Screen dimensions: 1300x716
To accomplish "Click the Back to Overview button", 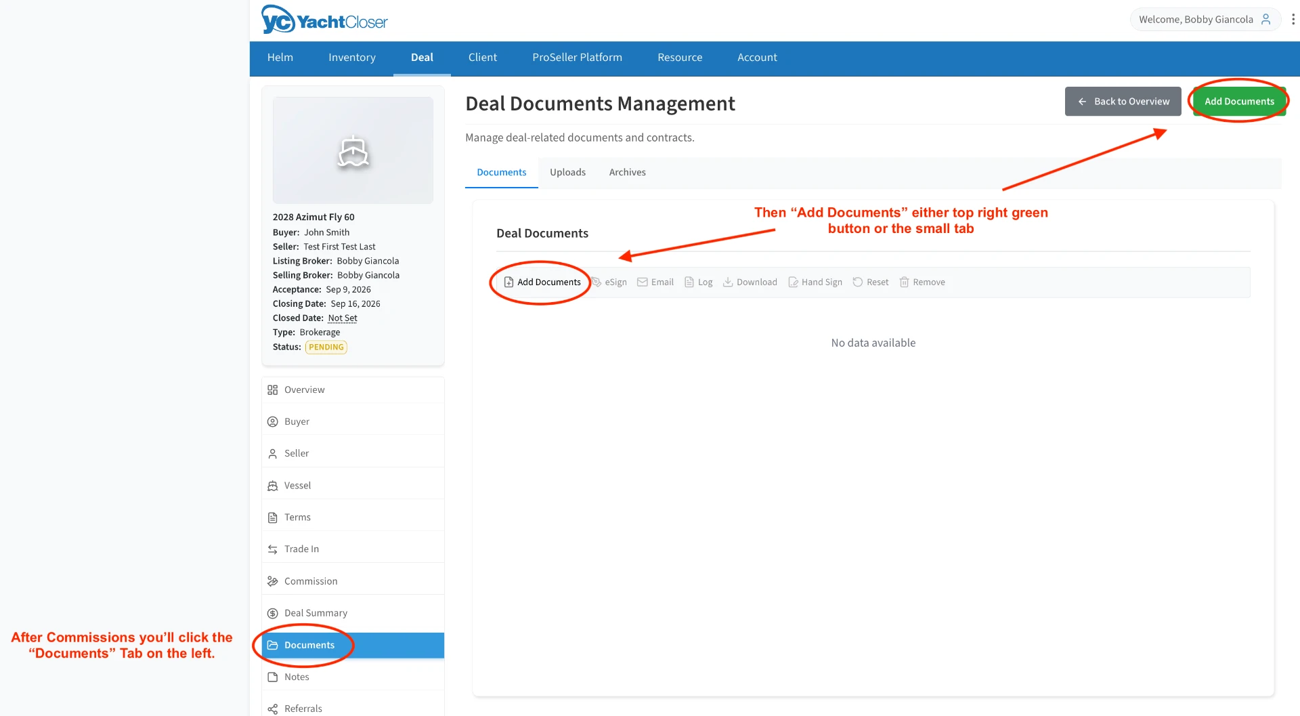I will (x=1123, y=102).
